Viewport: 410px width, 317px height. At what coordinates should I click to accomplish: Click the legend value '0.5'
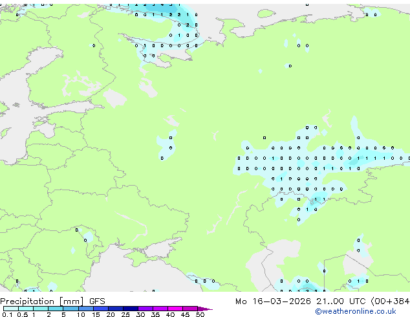point(23,314)
